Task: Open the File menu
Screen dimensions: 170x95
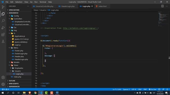Action: (x=7, y=2)
